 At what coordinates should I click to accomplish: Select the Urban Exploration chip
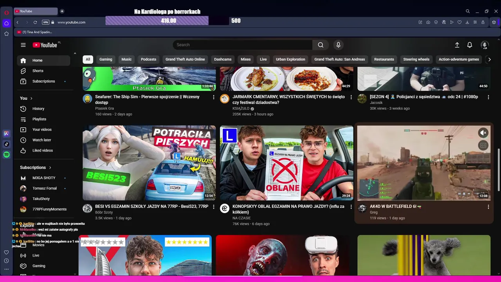pos(290,60)
